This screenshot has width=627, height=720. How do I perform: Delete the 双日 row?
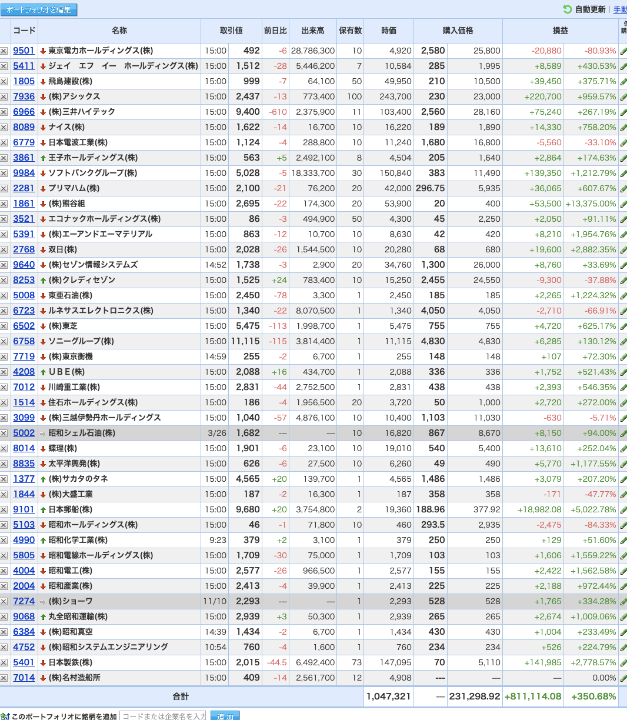pos(4,250)
